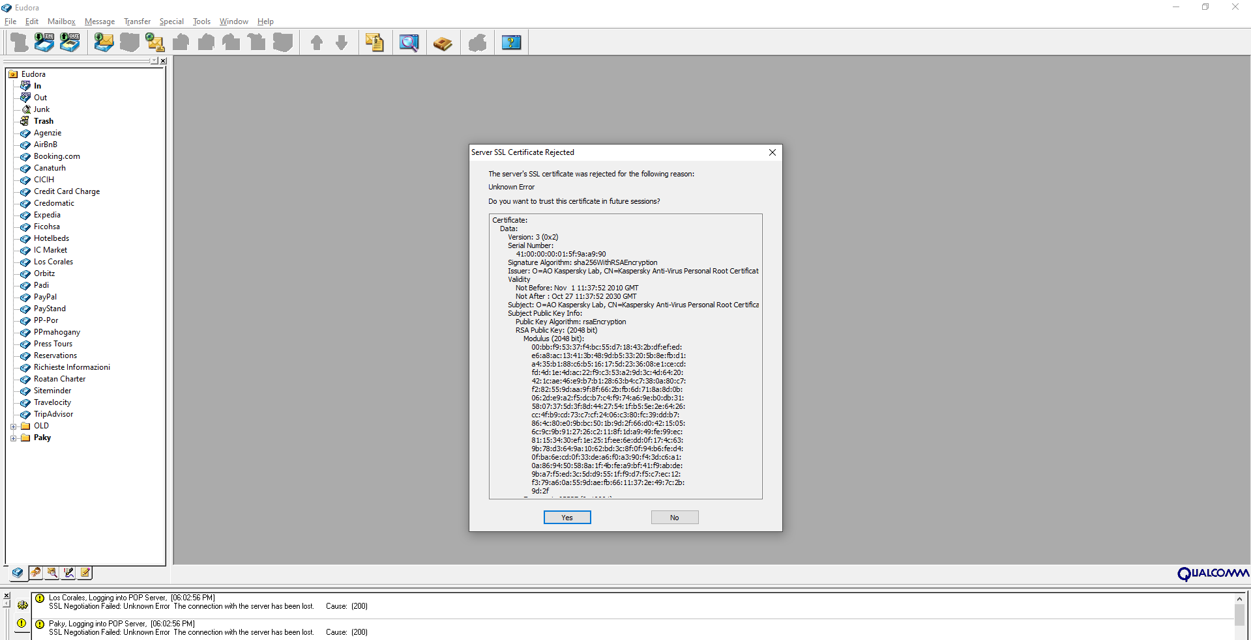This screenshot has height=640, width=1251.
Task: Expand the OLD folder
Action: tap(13, 426)
